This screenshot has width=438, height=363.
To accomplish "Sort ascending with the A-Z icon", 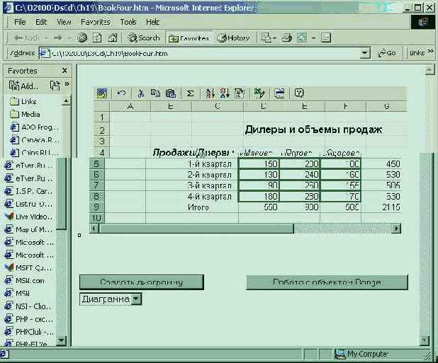I will coord(210,93).
